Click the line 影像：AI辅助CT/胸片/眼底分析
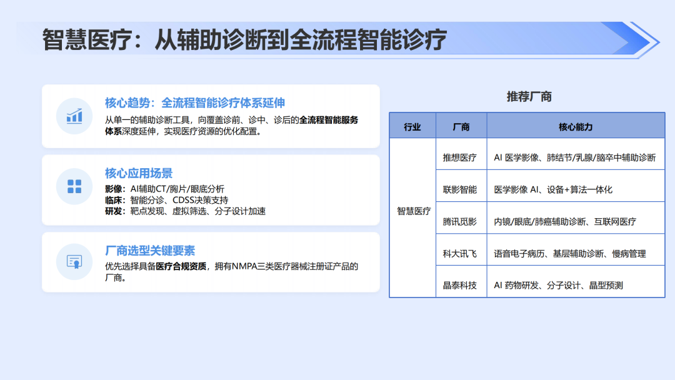This screenshot has height=380, width=675. 164,189
